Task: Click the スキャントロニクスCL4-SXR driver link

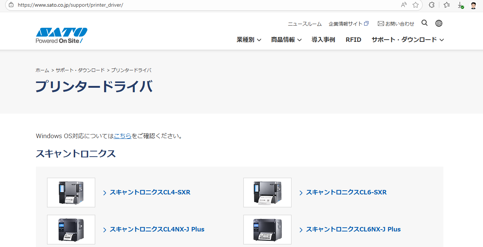Action: [150, 192]
